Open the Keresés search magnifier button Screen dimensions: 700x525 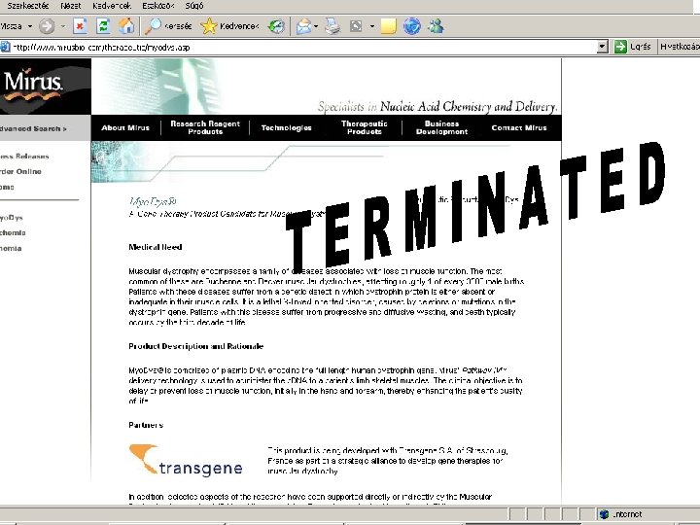pos(168,26)
